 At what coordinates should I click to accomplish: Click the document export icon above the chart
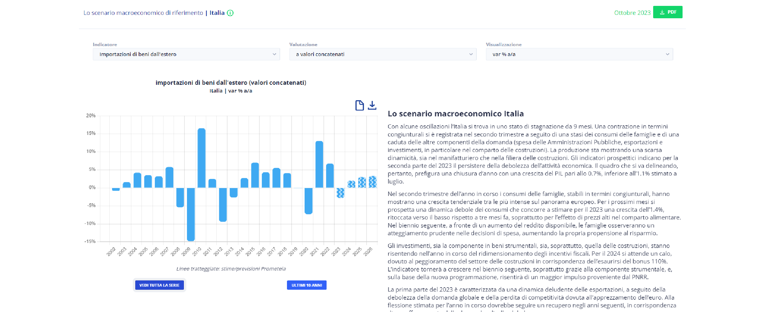359,105
